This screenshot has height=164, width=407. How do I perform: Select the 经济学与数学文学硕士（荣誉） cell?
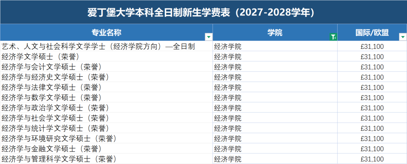[106, 97]
